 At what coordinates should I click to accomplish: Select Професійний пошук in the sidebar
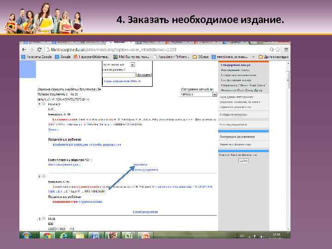coord(236,80)
